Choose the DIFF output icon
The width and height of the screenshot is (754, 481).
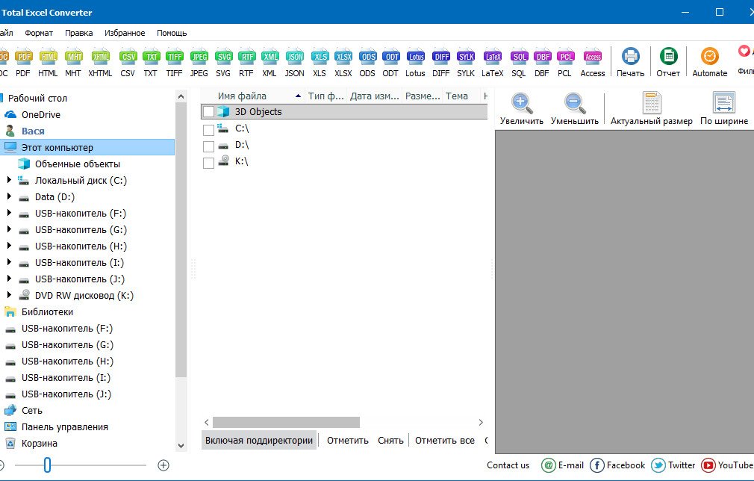[441, 63]
